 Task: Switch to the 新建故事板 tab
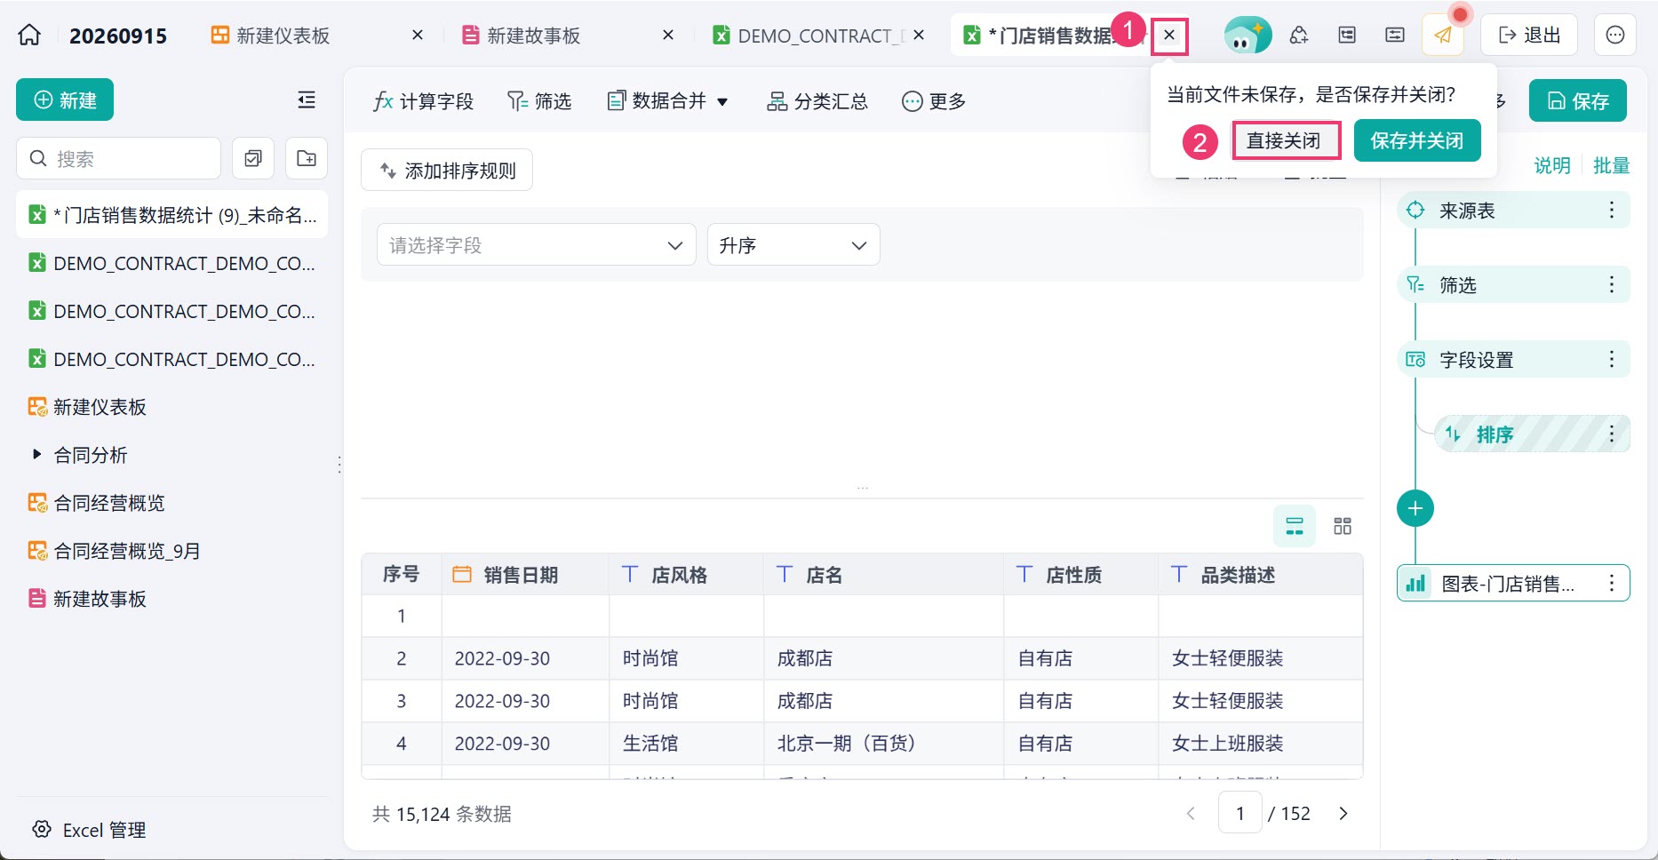coord(533,36)
